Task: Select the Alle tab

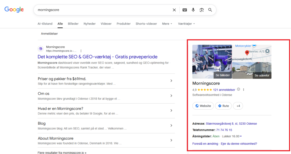Action: coord(60,24)
